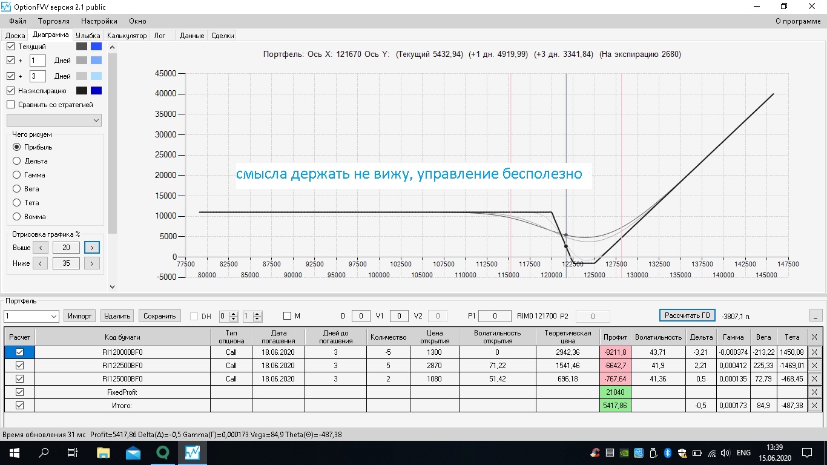
Task: Switch to the Доска tab
Action: [x=15, y=36]
